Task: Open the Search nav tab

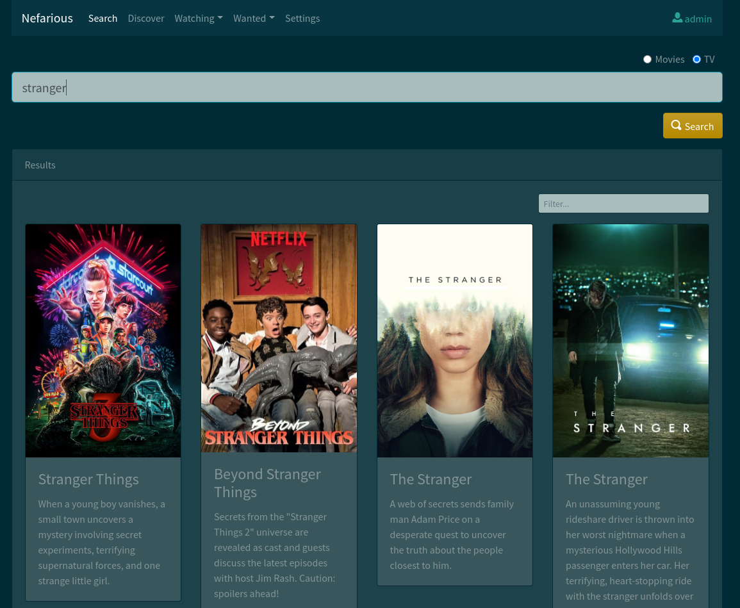Action: [x=103, y=19]
